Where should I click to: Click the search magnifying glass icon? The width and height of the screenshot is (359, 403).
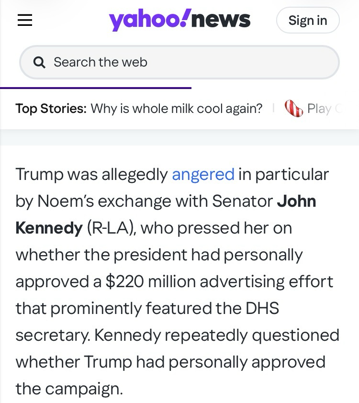point(40,62)
